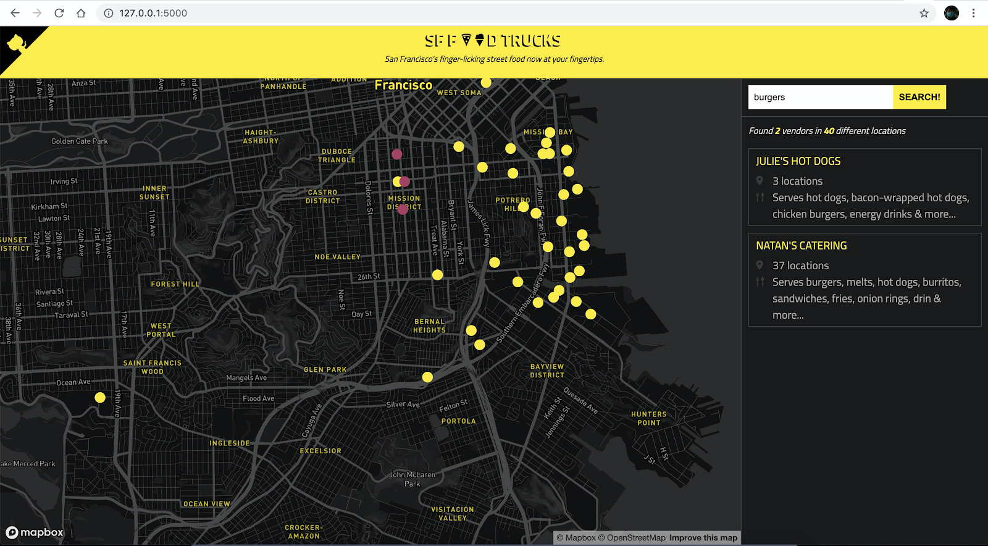Click the '© Mapbox' attribution link

tap(576, 538)
